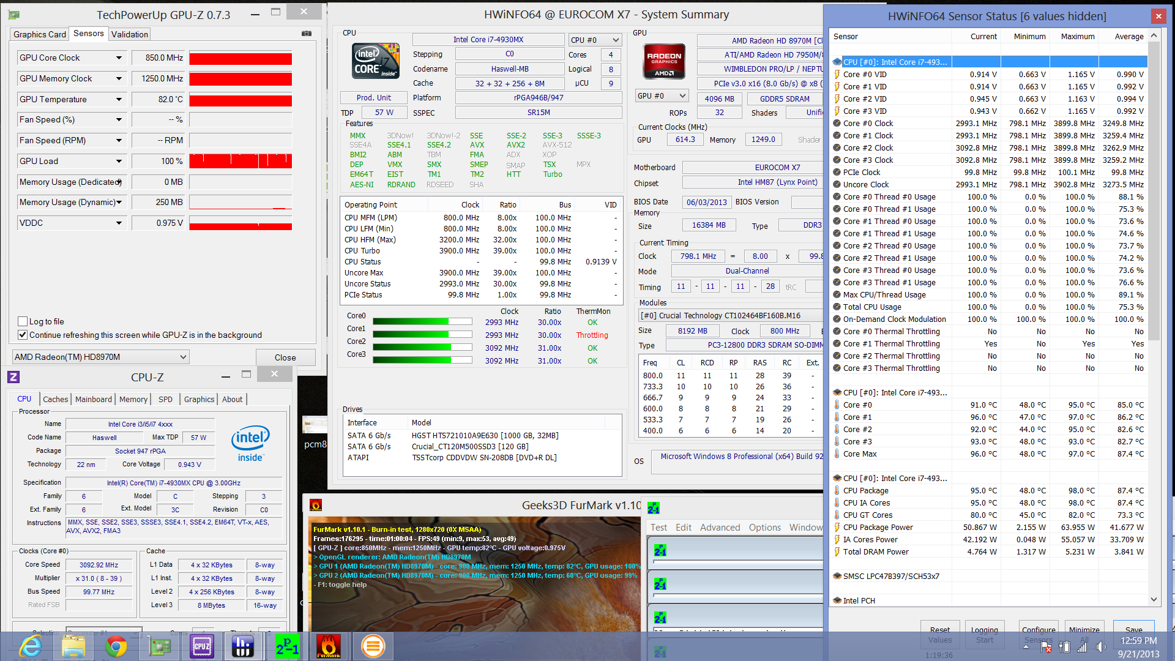1175x661 pixels.
Task: Open the CPU-Z SPD tab
Action: (x=165, y=399)
